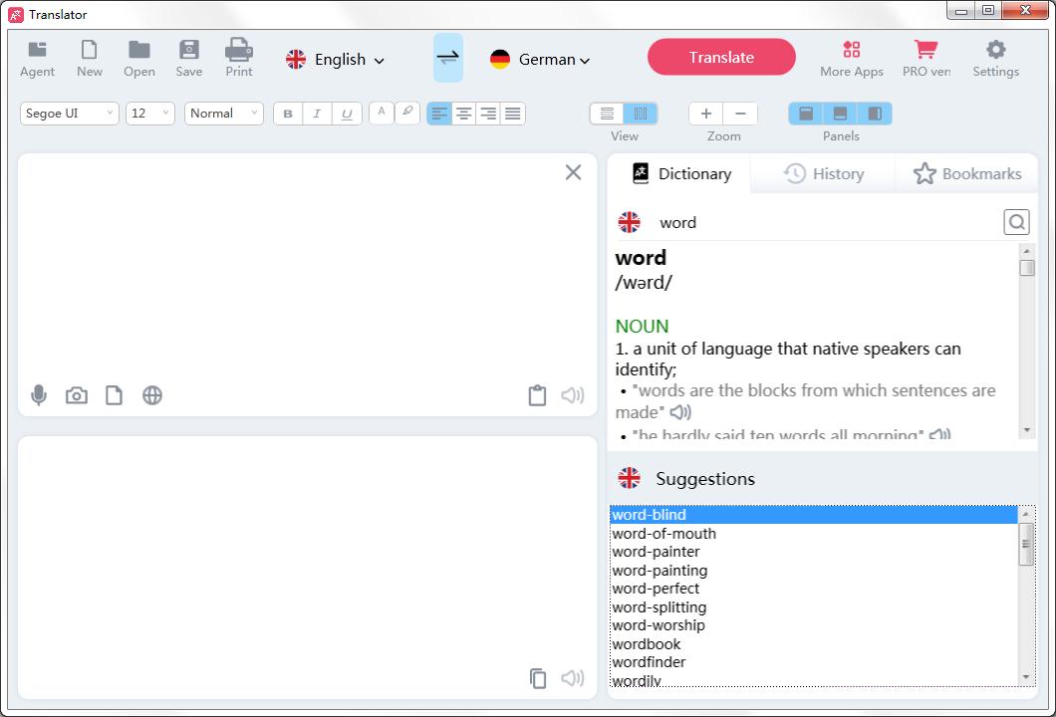Open website translation globe icon
The width and height of the screenshot is (1056, 717).
point(152,395)
